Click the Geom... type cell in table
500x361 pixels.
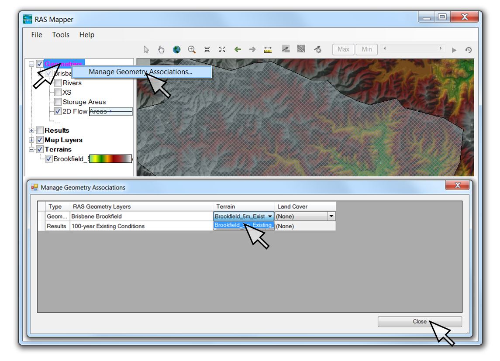pyautogui.click(x=57, y=217)
